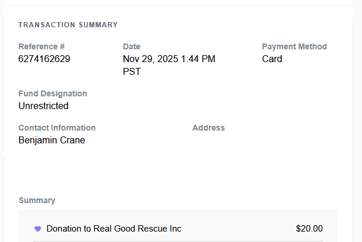The image size is (362, 242).
Task: Click the Reference # label
Action: point(41,46)
